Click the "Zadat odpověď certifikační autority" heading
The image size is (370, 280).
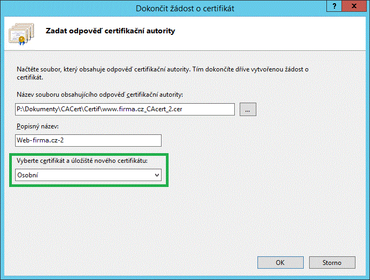point(109,31)
